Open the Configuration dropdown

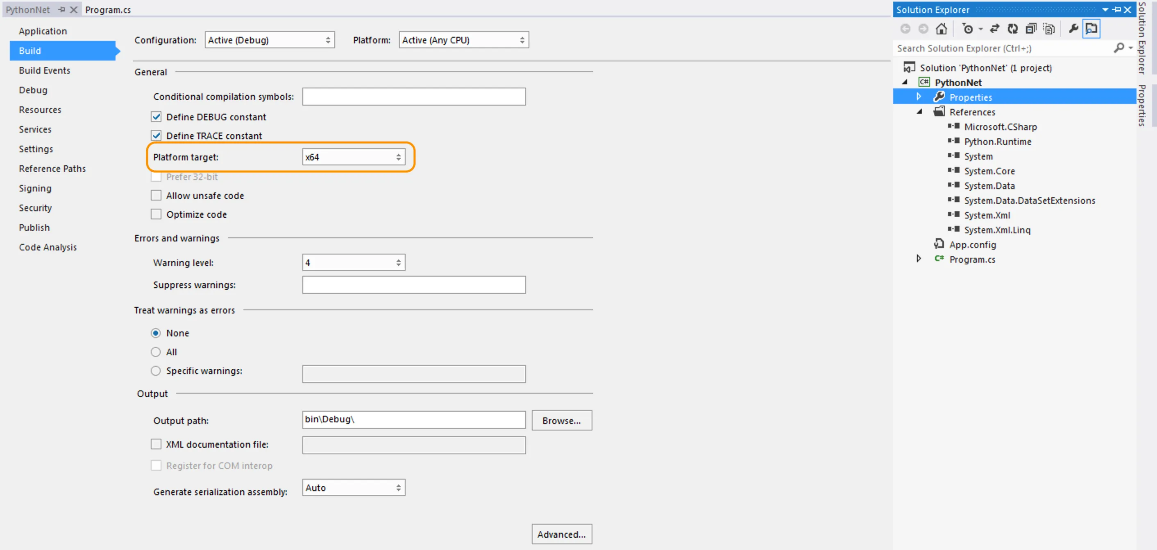[x=270, y=40]
